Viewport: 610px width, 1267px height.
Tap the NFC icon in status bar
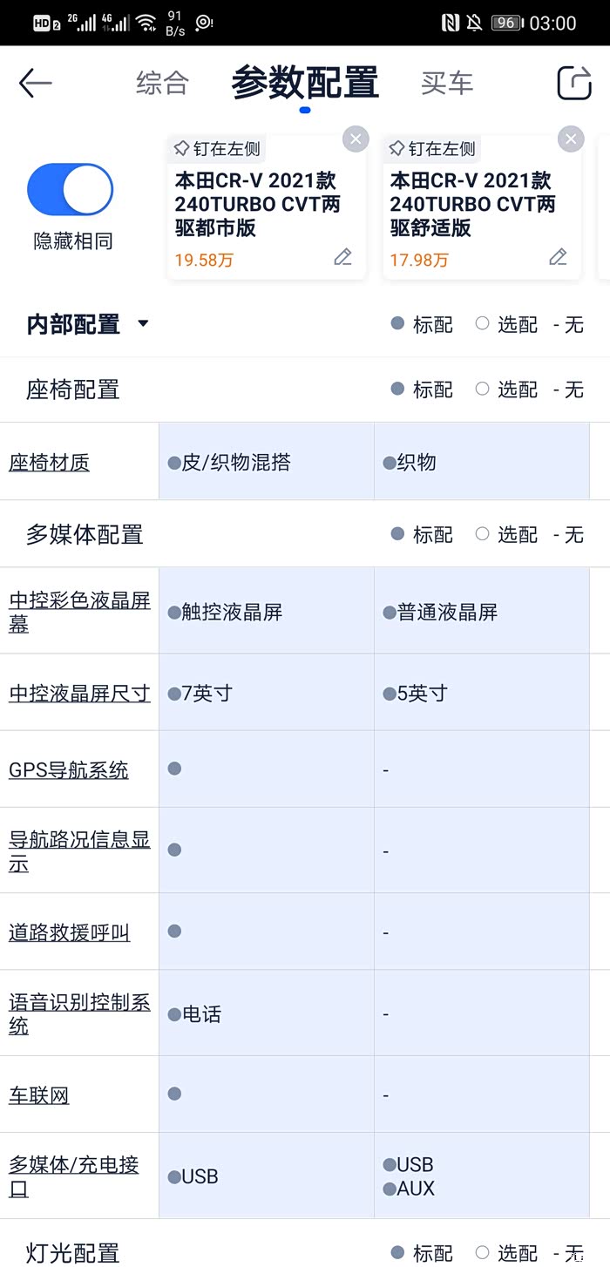[x=450, y=24]
